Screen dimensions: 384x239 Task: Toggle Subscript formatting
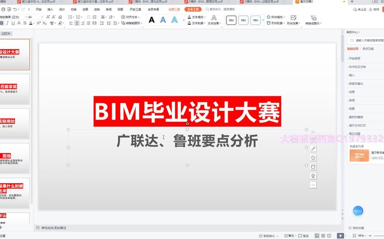(44, 23)
